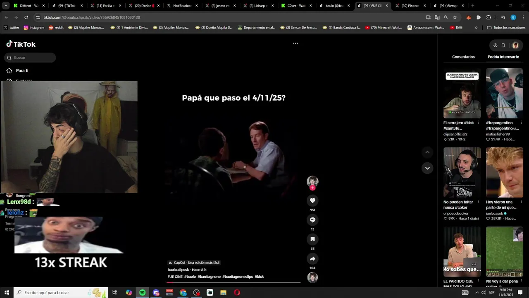The image size is (529, 298).
Task: Click the Chrome address bar URL
Action: coord(92,17)
